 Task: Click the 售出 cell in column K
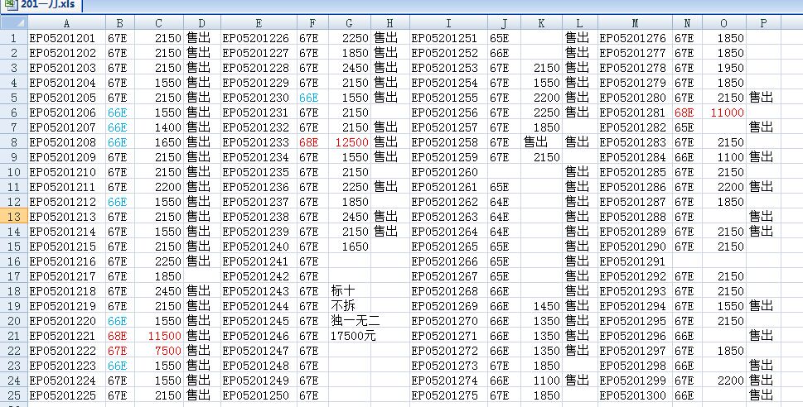(541, 142)
